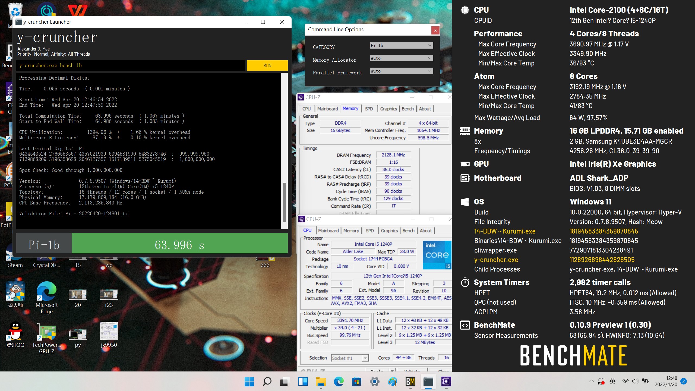Viewport: 695px width, 391px height.
Task: Click the Intel Core i5 logo in CPU-Z
Action: point(437,255)
